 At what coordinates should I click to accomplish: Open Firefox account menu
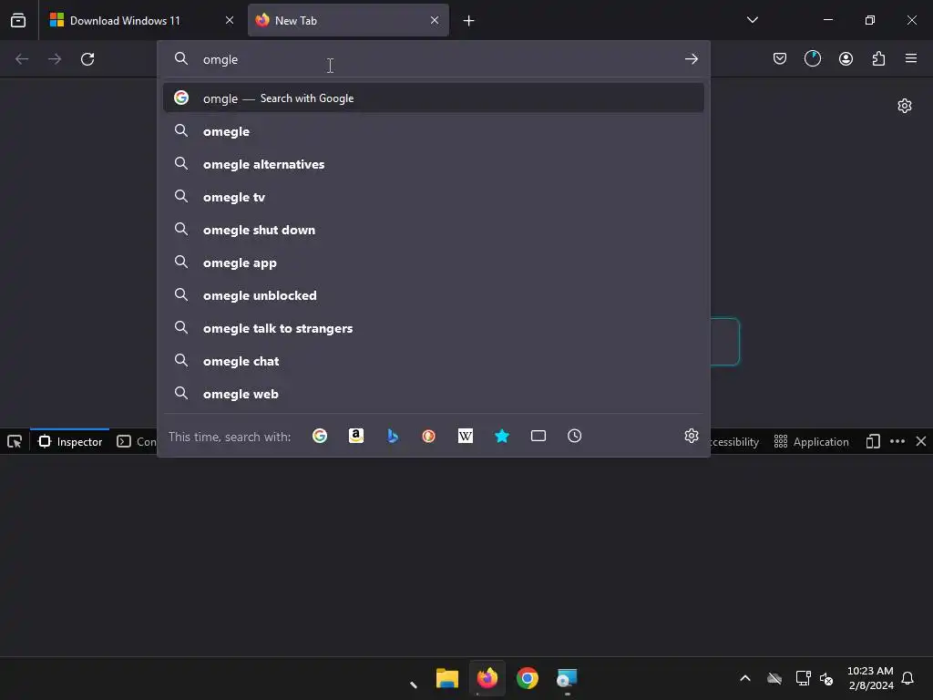[x=846, y=58]
